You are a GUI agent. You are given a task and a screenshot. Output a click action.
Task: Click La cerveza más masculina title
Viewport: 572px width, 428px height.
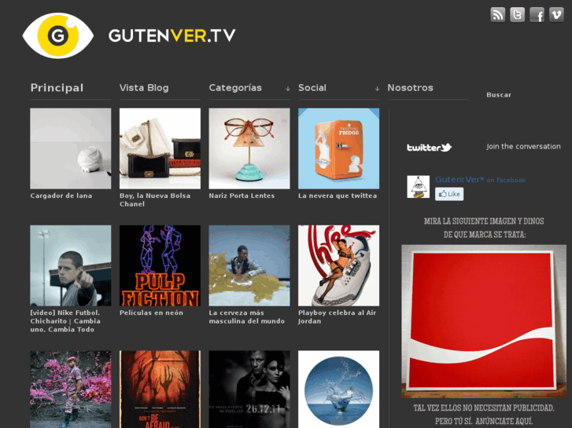coord(246,317)
